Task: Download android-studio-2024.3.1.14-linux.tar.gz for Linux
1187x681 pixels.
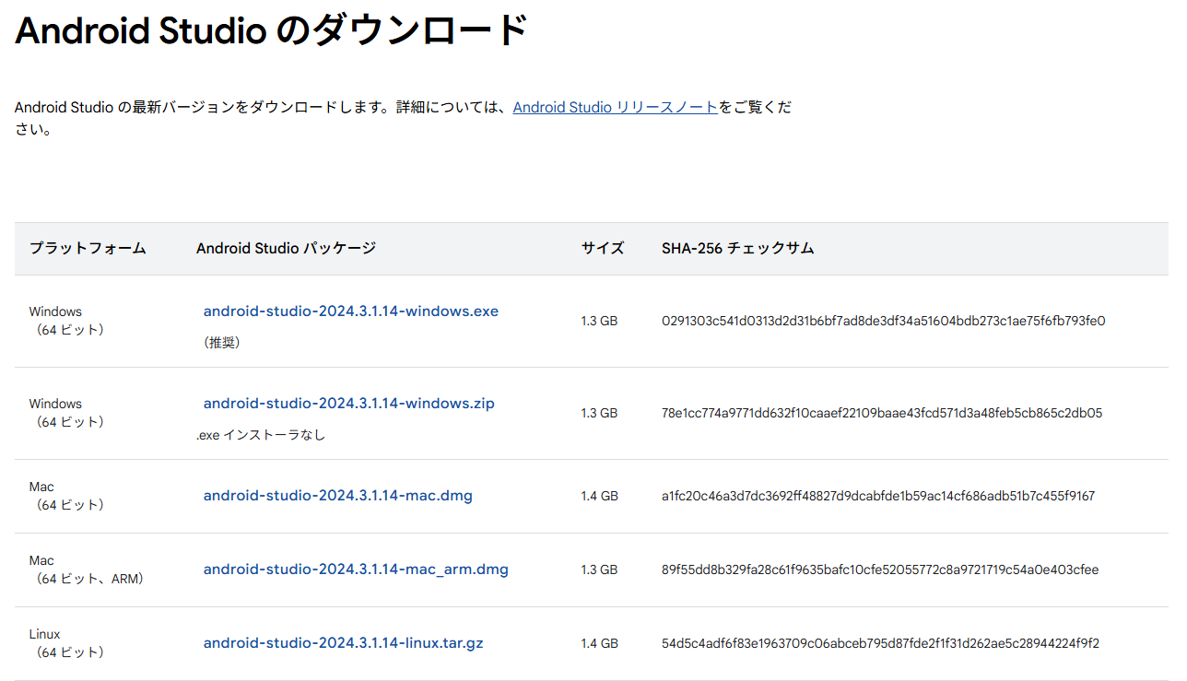Action: [x=343, y=642]
